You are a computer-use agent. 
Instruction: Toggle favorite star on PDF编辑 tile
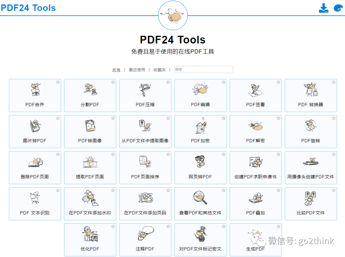[x=224, y=82]
